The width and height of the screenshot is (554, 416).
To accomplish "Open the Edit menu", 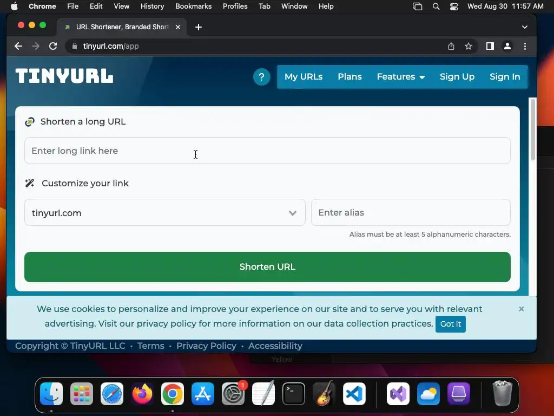I will coord(96,6).
